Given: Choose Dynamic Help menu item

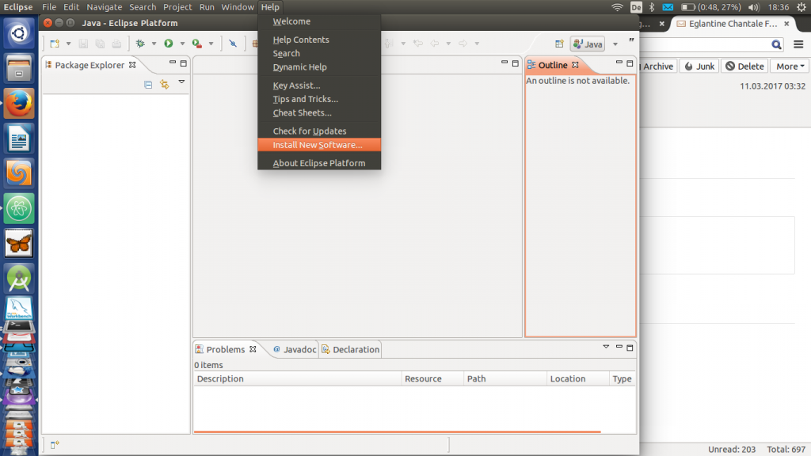Looking at the screenshot, I should [319, 66].
